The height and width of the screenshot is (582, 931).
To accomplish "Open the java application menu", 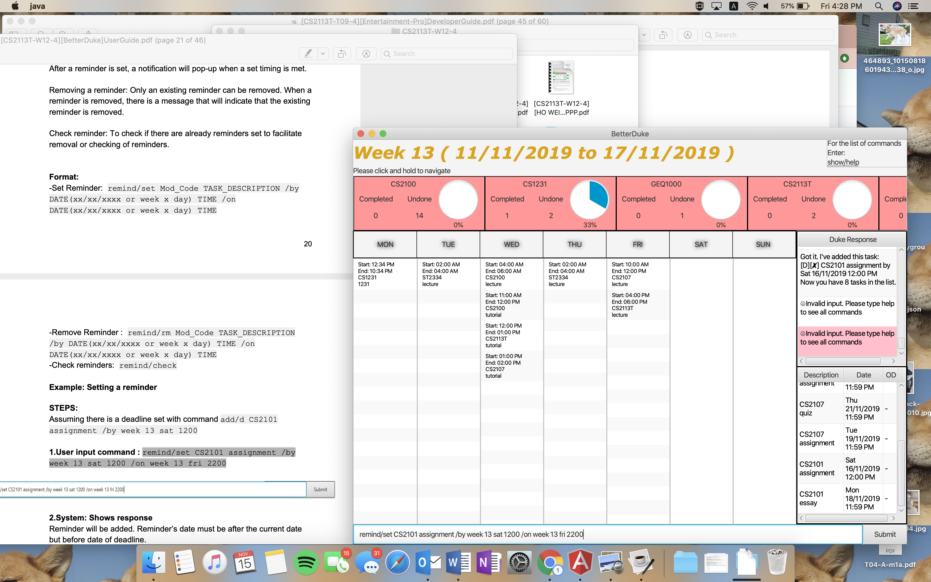I will pos(37,6).
